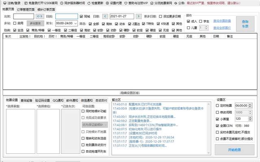The width and height of the screenshot is (260, 162).
Task: Click the 分流抢票官网 home icon
Action: click(x=152, y=3)
